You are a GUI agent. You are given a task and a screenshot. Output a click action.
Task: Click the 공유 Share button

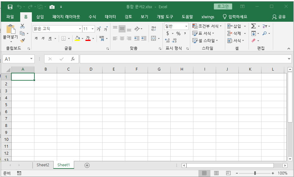point(279,17)
